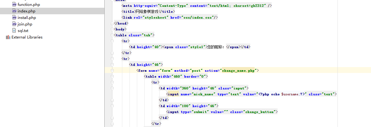The width and height of the screenshot is (371, 127).
Task: Fold the <form name="form"> block in the gutter
Action: point(112,70)
